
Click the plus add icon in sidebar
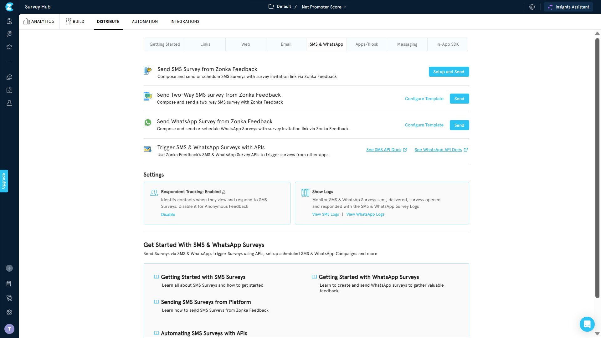(x=9, y=268)
